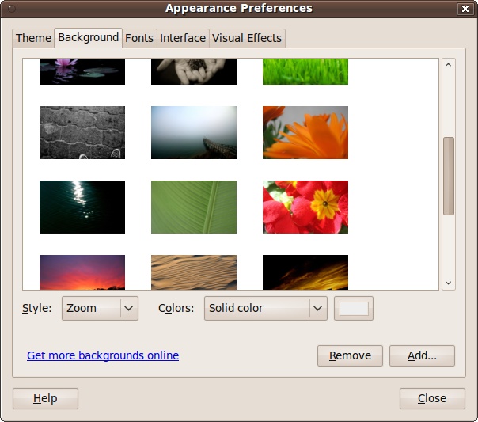478x422 pixels.
Task: Choose the dark golden streaks wallpaper
Action: pyautogui.click(x=305, y=272)
